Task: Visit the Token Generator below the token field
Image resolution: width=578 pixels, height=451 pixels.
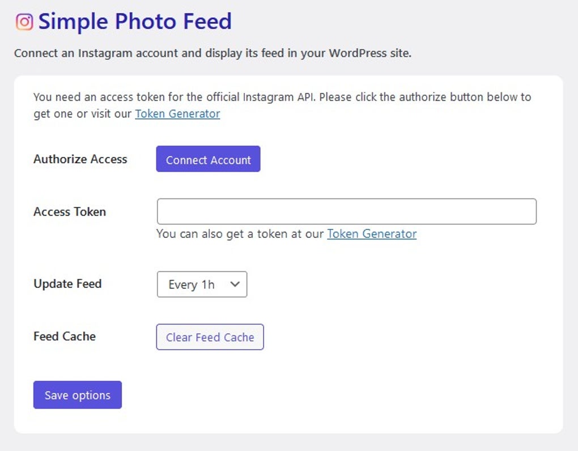Action: pyautogui.click(x=371, y=233)
